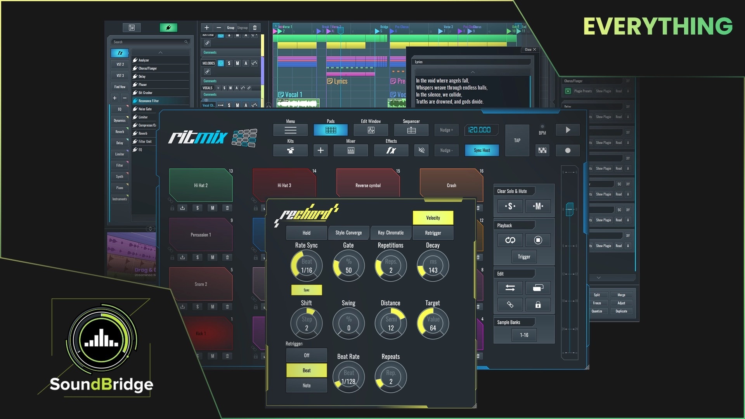Enable loop playback in the Playback section
745x419 pixels.
509,240
